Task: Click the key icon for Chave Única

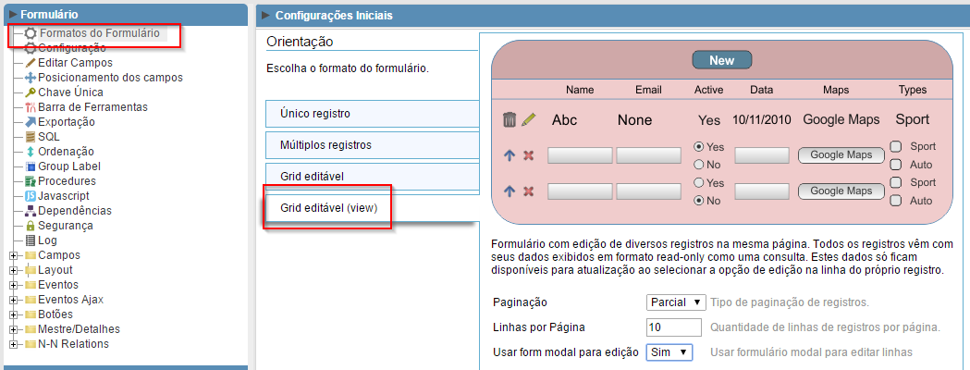Action: click(31, 92)
